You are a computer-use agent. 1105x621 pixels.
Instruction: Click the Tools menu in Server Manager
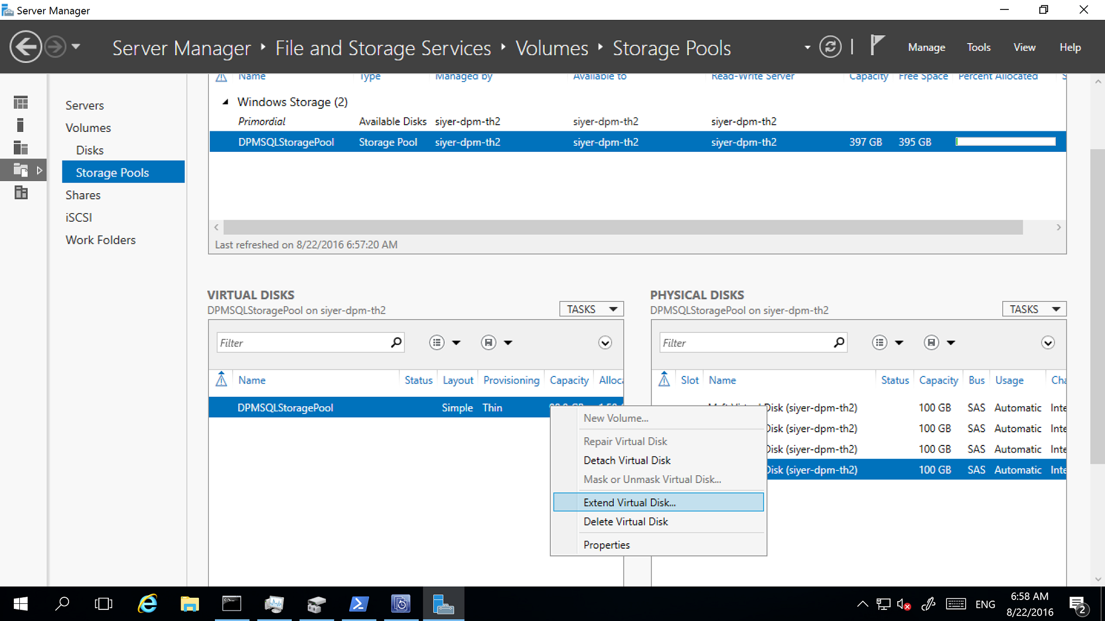coord(978,47)
